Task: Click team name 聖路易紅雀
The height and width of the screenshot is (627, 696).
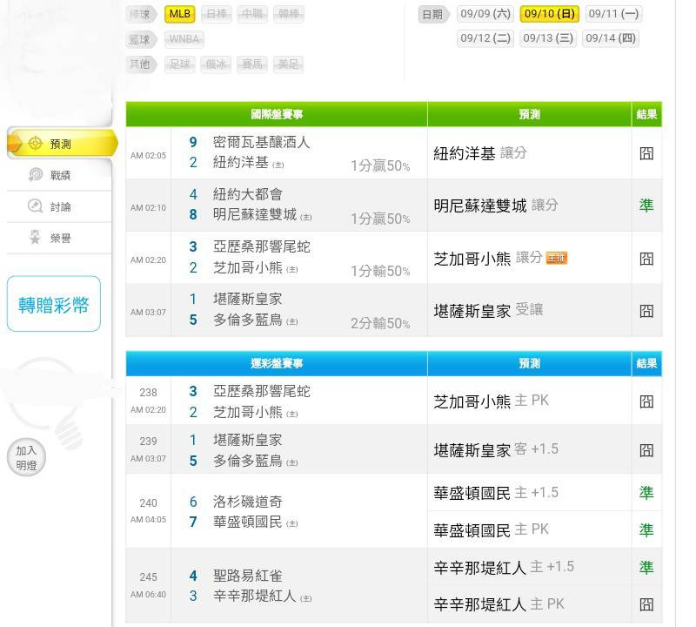Action: coord(247,576)
